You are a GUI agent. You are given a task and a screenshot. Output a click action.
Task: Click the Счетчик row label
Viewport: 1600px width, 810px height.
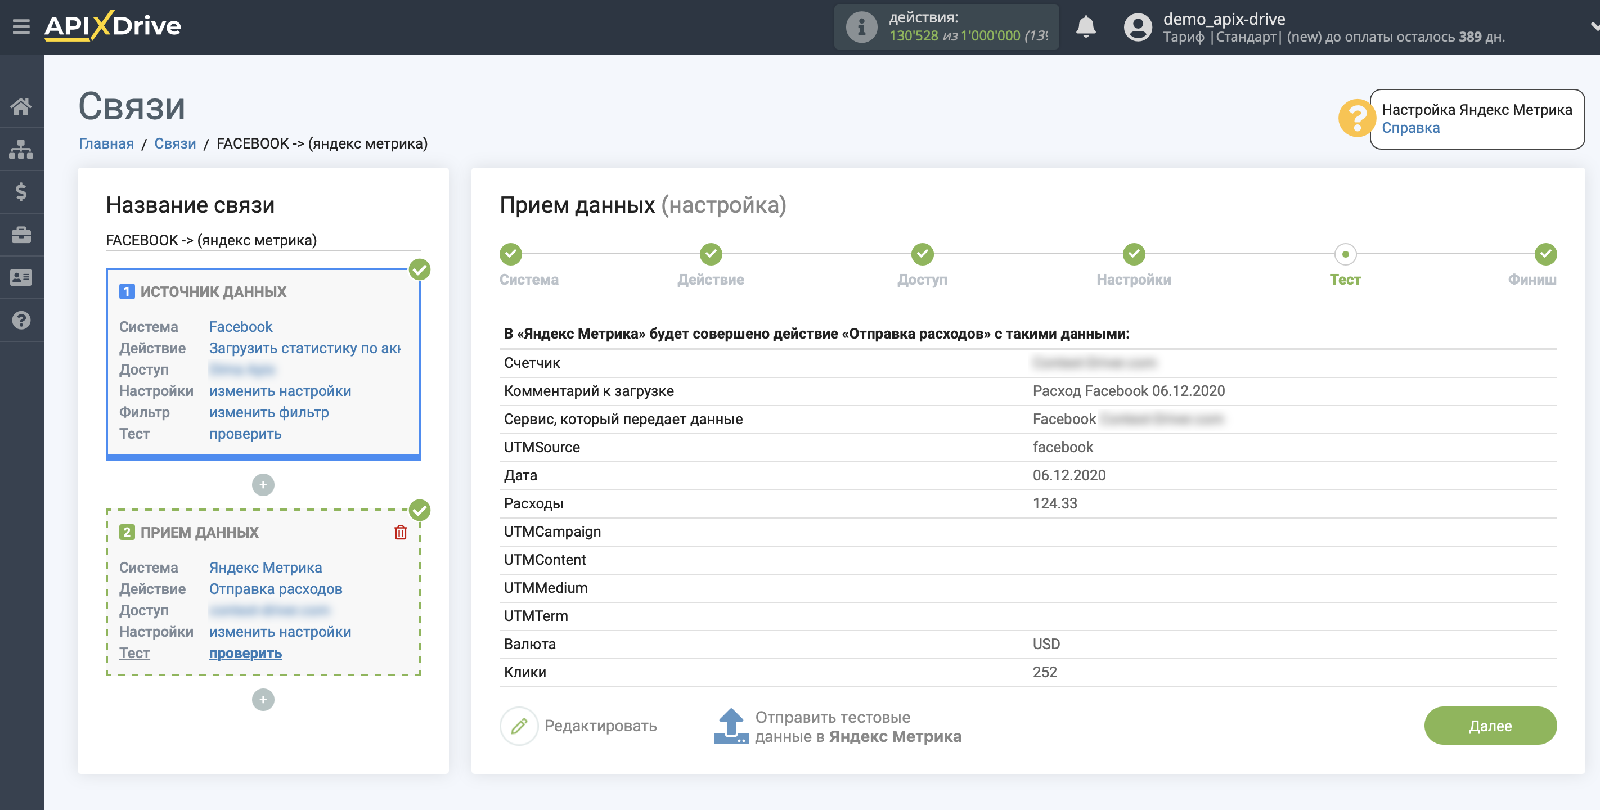[x=531, y=363]
